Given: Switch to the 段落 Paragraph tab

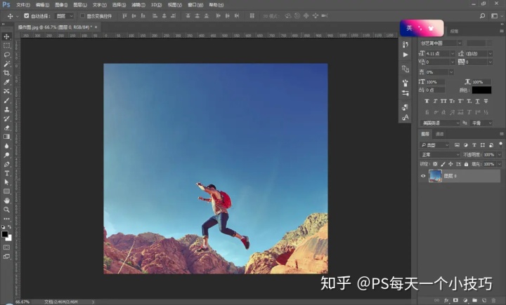Looking at the screenshot, I should tap(454, 32).
